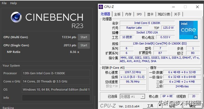
Task: Click the x 11.0 (8.0 - 51.0) multiplier value
Action: (x=133, y=77)
